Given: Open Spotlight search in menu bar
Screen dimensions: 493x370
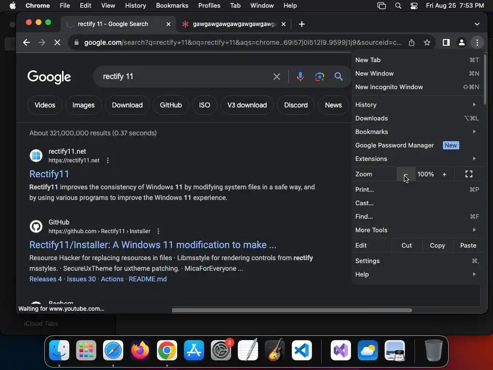Looking at the screenshot, I should pos(398,6).
